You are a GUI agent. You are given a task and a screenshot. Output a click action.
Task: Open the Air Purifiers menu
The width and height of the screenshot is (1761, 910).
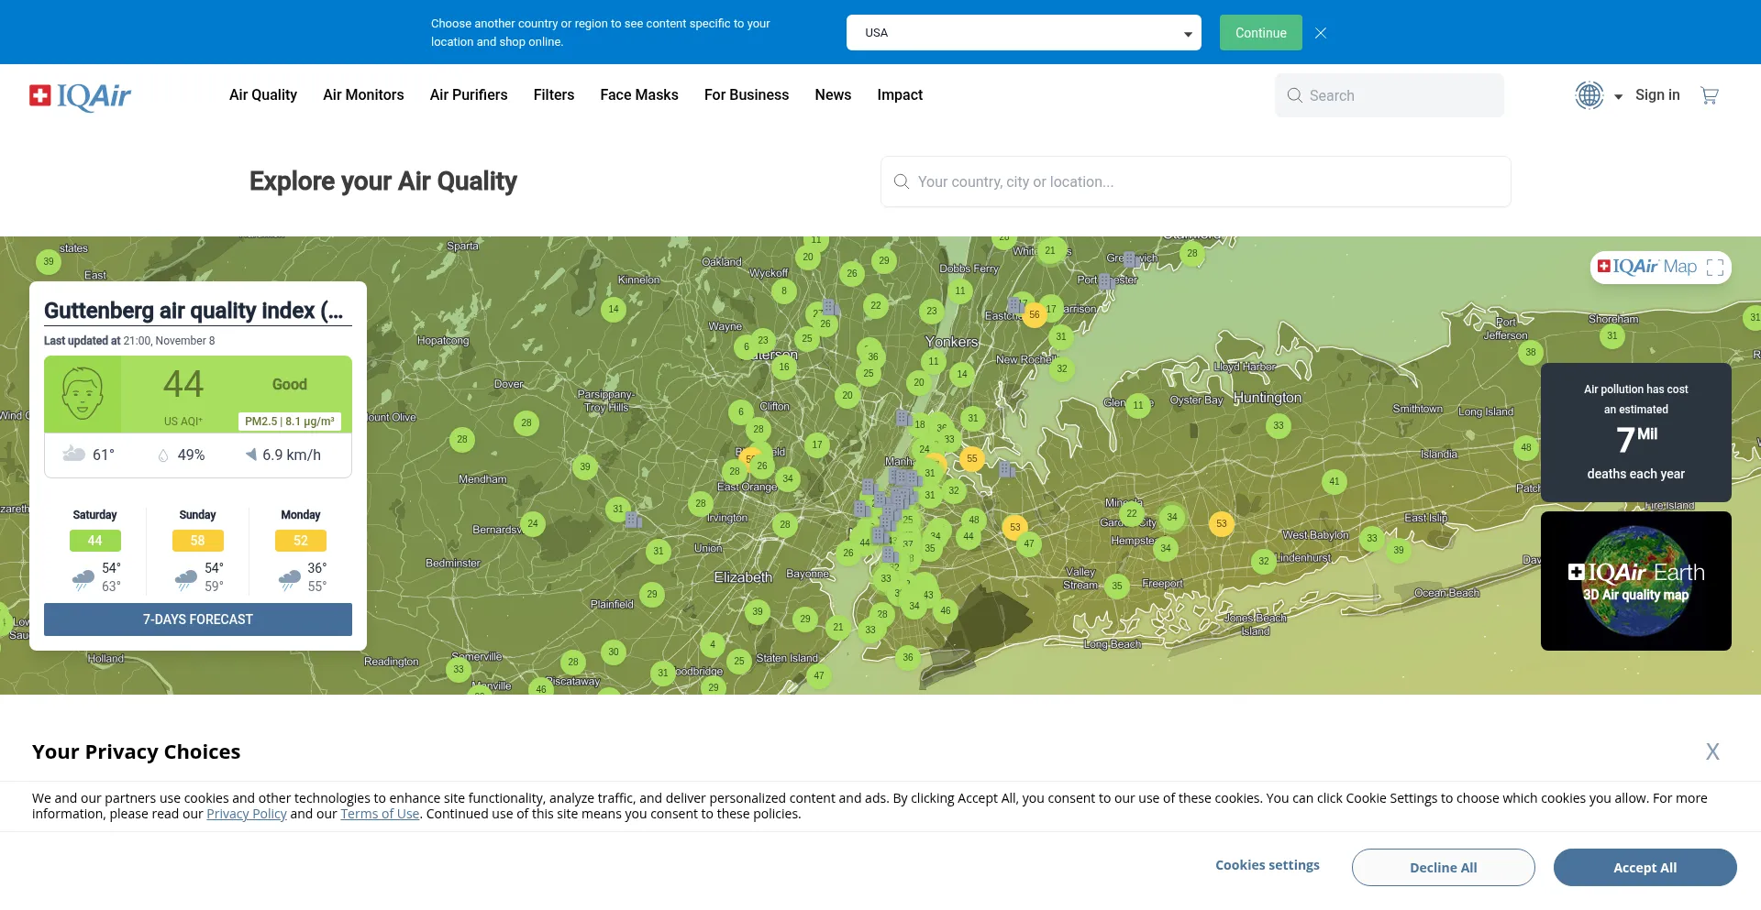coord(468,95)
